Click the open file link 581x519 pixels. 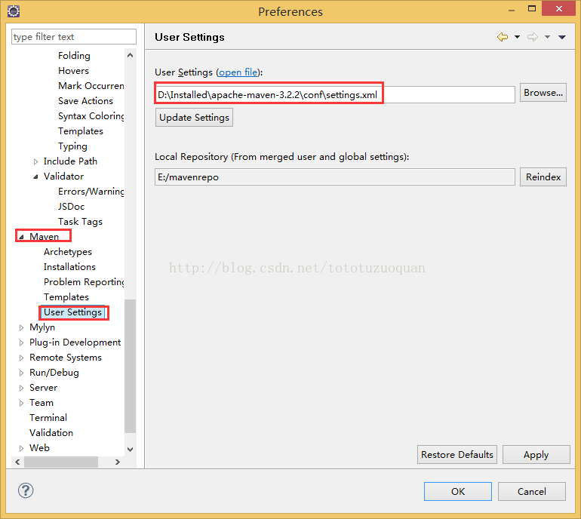[x=238, y=72]
